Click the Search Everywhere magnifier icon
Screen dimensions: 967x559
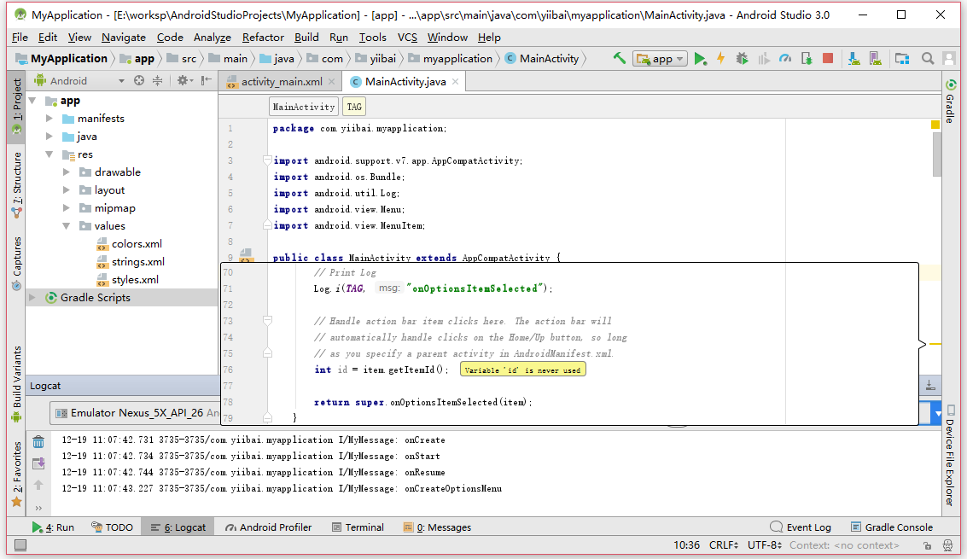[x=928, y=59]
